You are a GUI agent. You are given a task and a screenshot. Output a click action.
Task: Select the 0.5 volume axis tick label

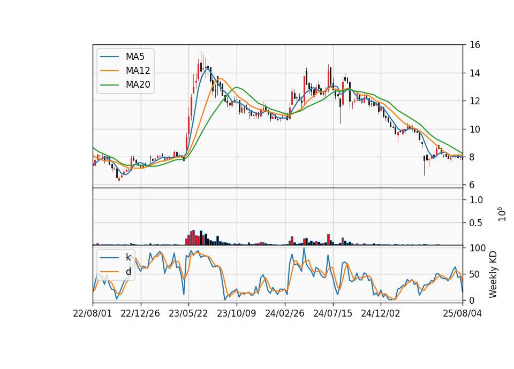[x=476, y=223]
